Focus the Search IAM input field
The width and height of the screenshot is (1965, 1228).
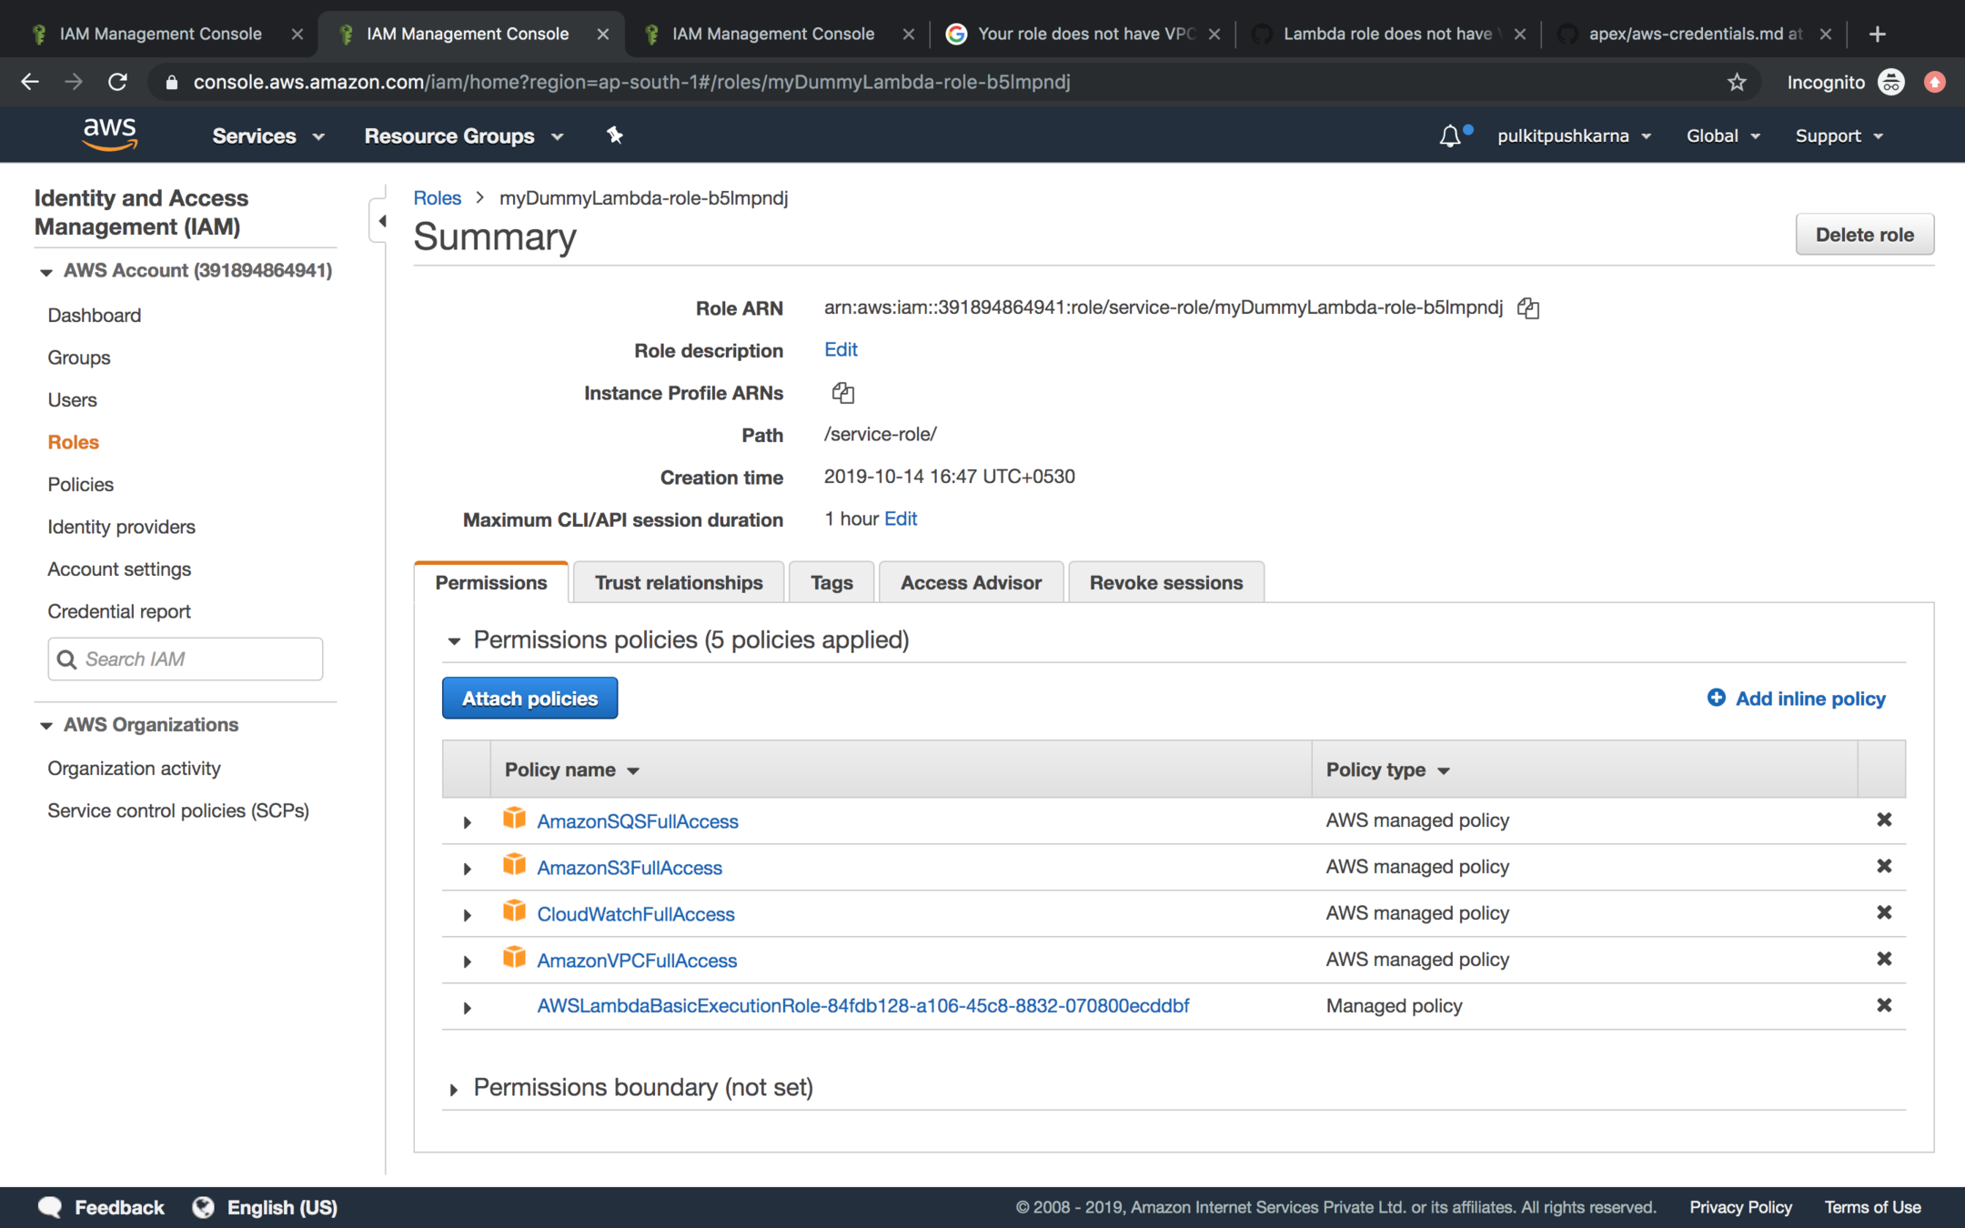pos(198,659)
